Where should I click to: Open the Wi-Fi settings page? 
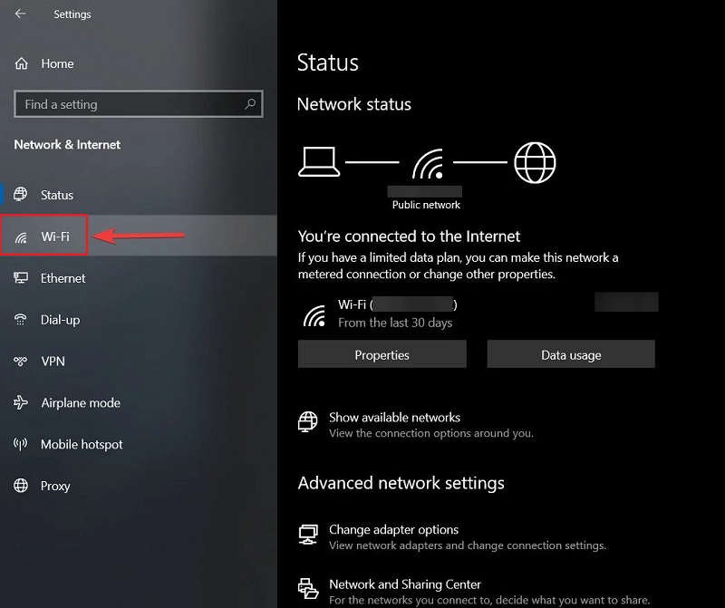tap(54, 237)
